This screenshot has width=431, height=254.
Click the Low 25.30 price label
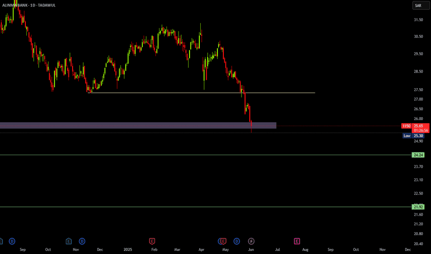(413, 136)
